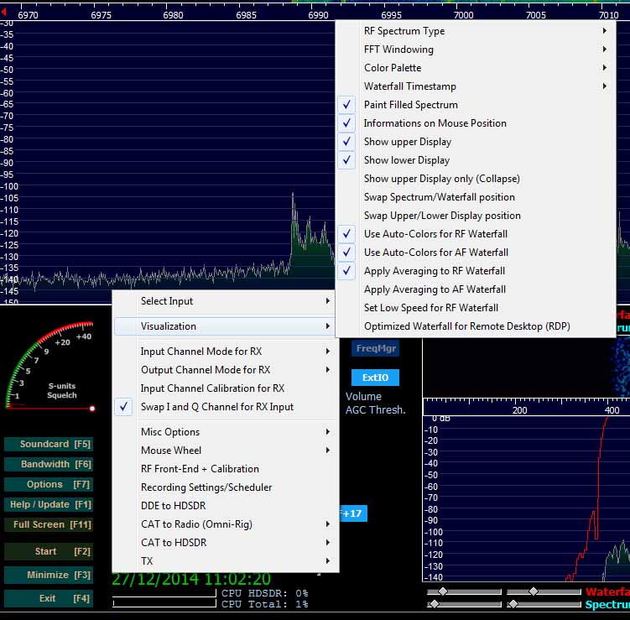
Task: Expand Mouse Wheel submenu
Action: click(226, 451)
